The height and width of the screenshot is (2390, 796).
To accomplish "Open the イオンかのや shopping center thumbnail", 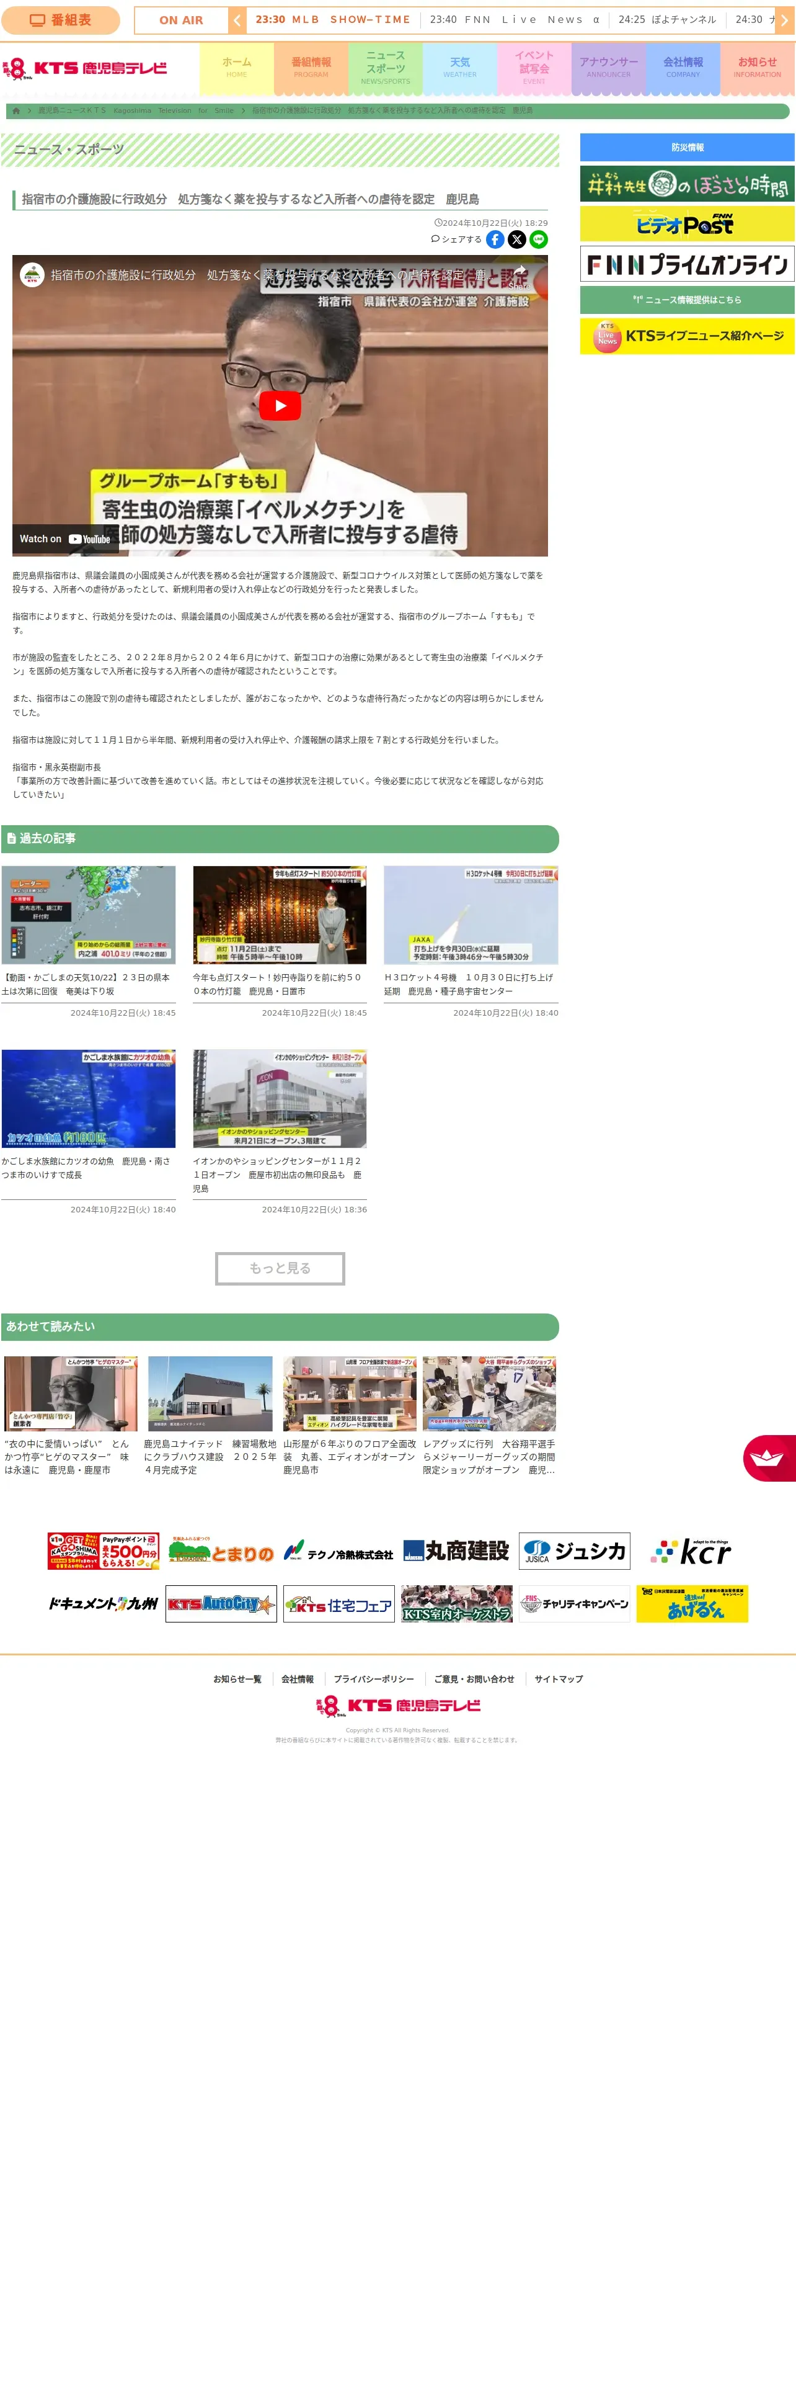I will pos(280,1098).
